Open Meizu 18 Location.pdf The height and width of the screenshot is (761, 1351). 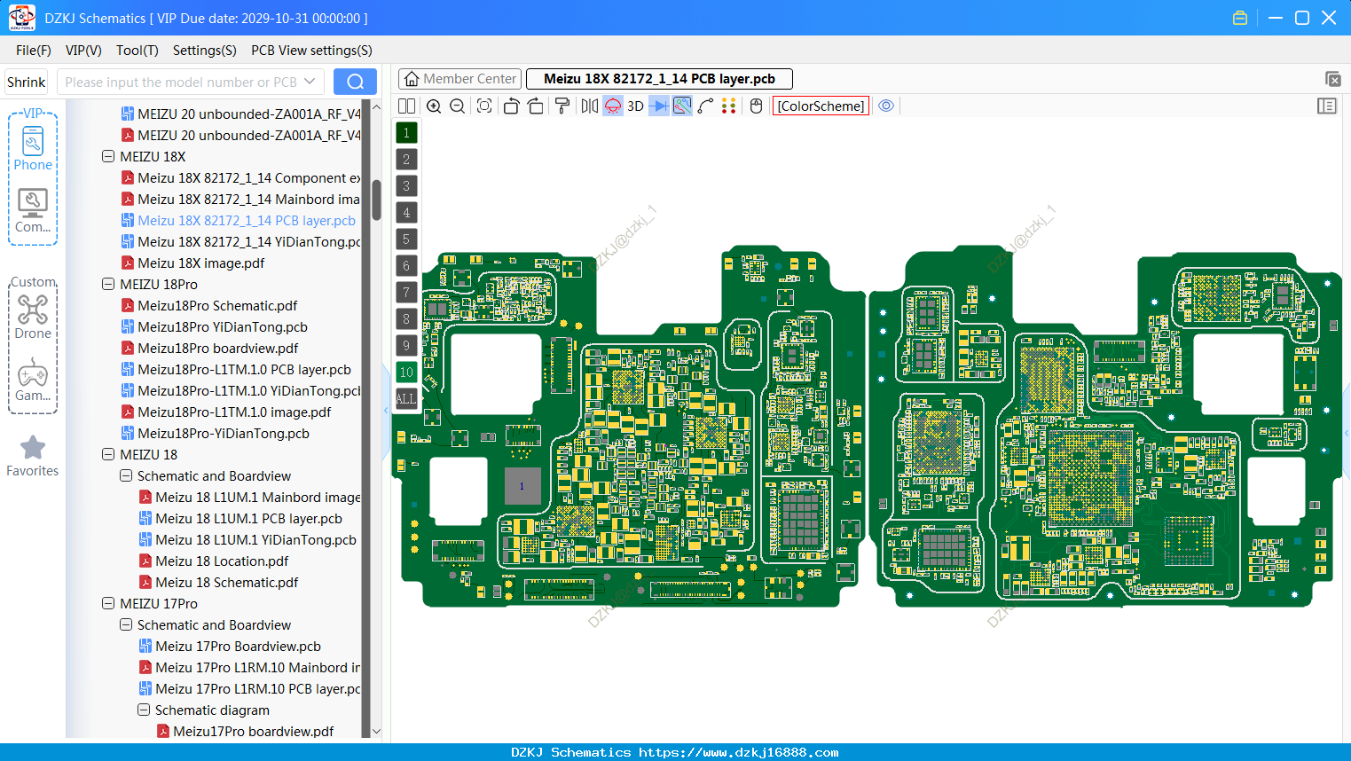coord(222,561)
